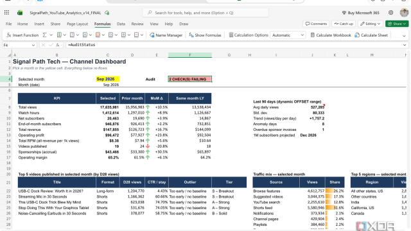411x231 pixels.
Task: Click the Excel app icon
Action: coord(20,13)
